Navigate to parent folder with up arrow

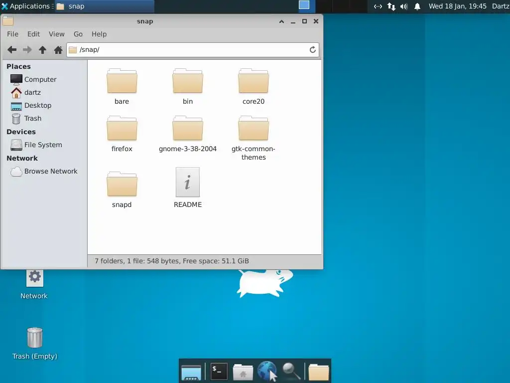43,50
